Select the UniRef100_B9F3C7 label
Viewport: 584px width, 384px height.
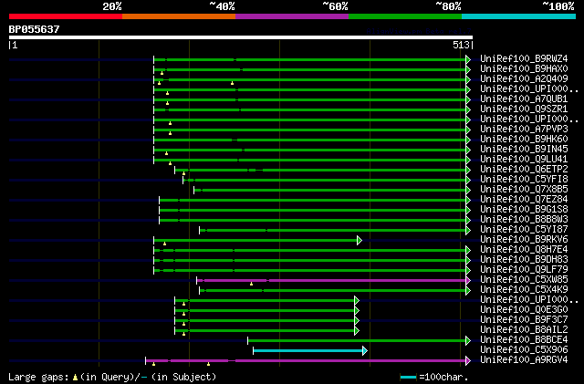pos(524,320)
